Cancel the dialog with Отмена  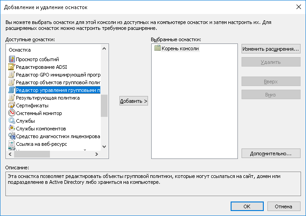[x=284, y=206]
